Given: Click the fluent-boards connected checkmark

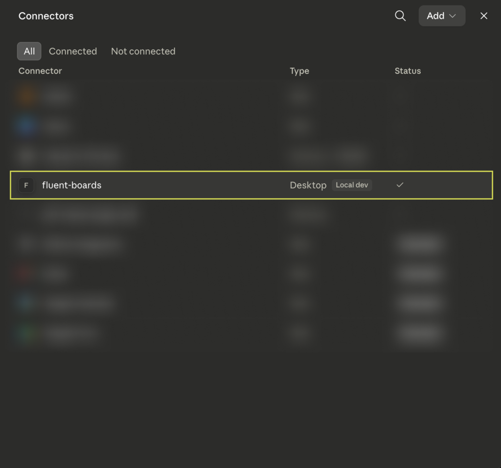Looking at the screenshot, I should 400,185.
